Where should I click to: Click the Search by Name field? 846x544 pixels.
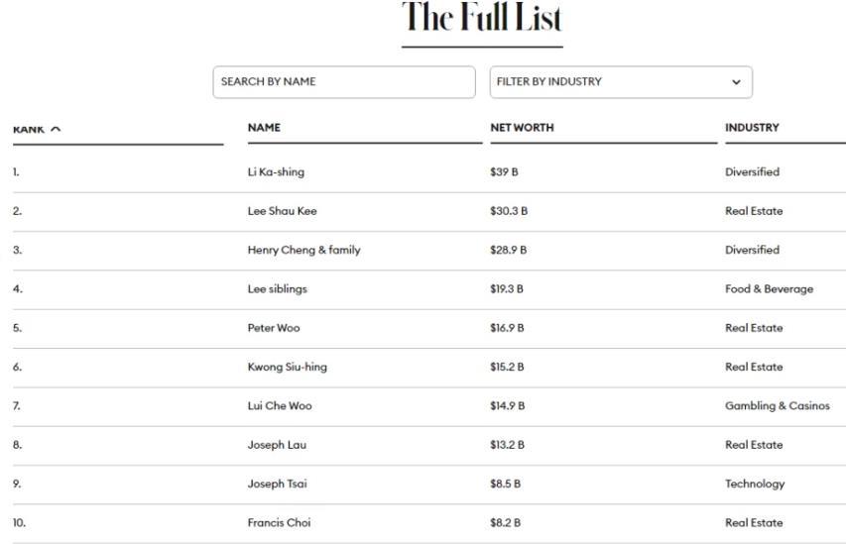pos(343,82)
